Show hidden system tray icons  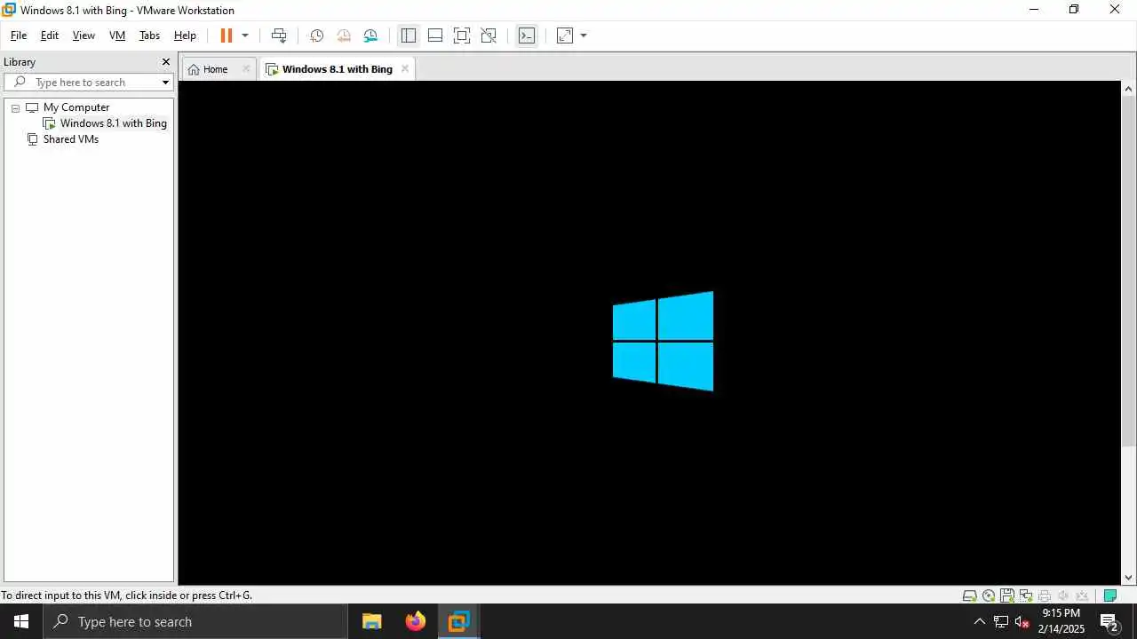tap(980, 621)
